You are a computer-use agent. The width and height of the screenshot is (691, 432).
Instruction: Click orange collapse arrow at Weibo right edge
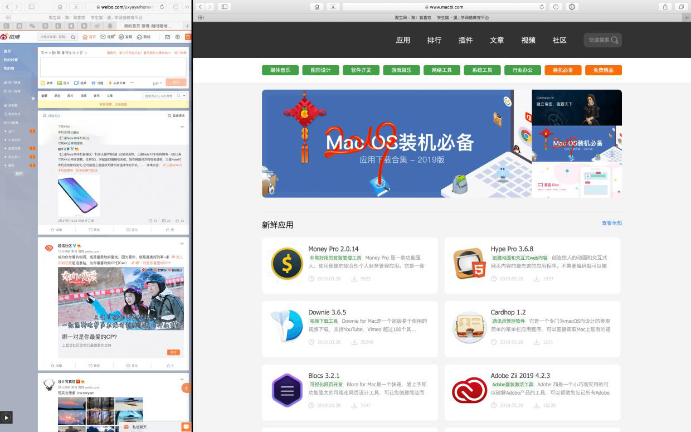[186, 388]
